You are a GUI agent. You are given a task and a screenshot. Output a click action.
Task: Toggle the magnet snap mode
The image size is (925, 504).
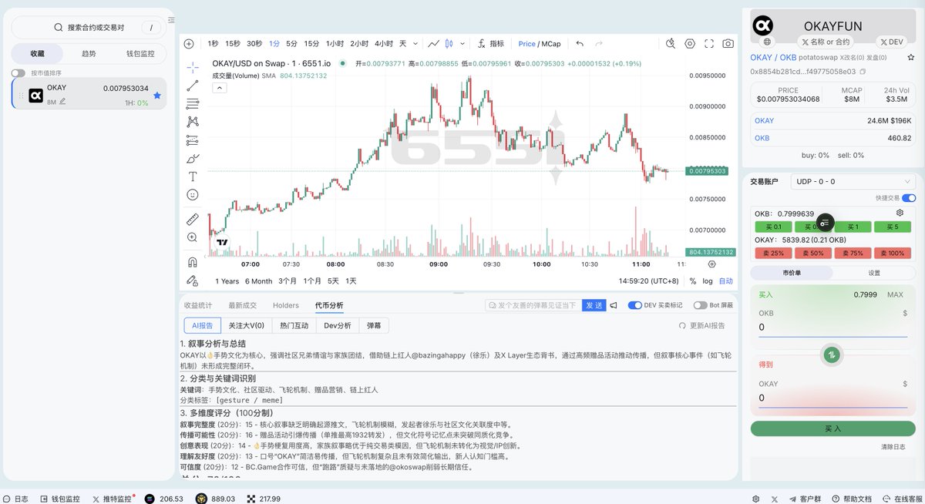click(x=193, y=262)
